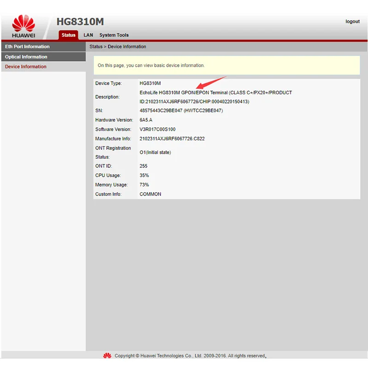Click the small Huawei logo in the footer

point(107,356)
